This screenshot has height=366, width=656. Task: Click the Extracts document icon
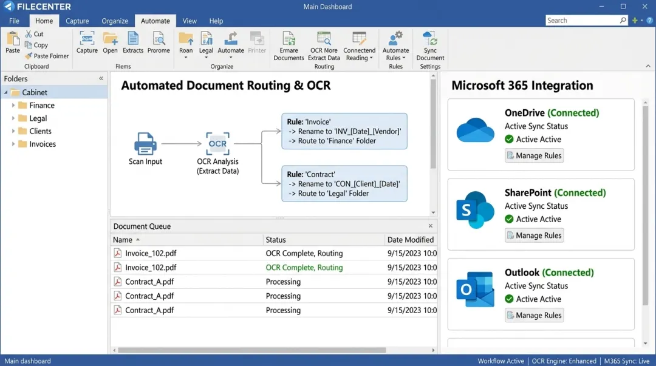[133, 38]
